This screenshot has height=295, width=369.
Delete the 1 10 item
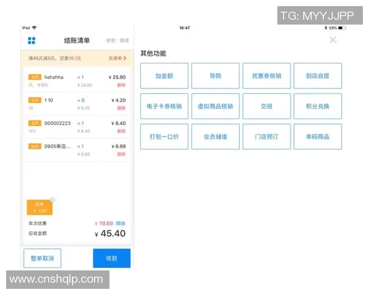pos(121,108)
